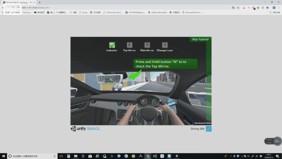Open Microsoft Edge from the taskbar
This screenshot has height=159, width=282.
pyautogui.click(x=83, y=156)
